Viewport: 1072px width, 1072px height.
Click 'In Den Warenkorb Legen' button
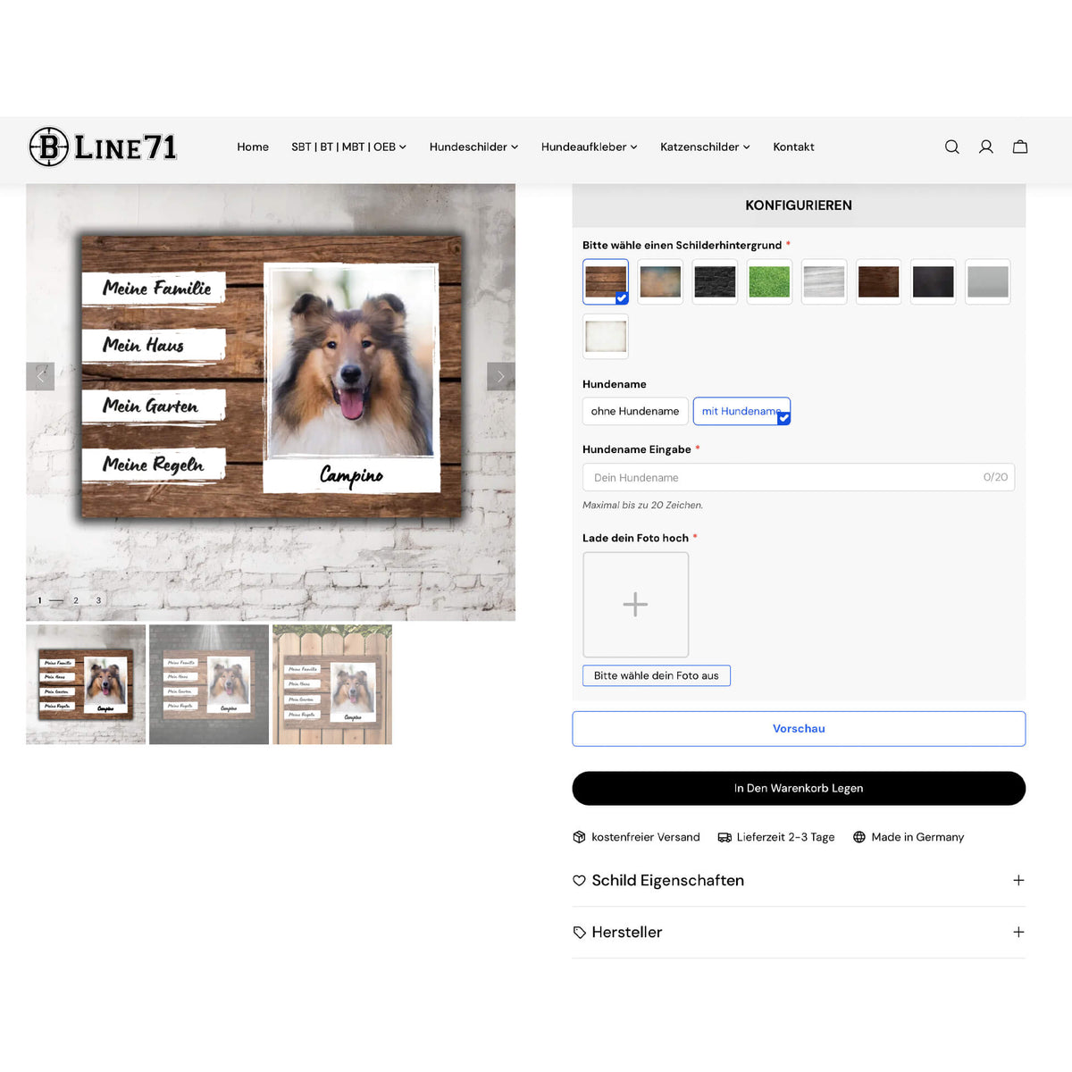click(x=799, y=788)
